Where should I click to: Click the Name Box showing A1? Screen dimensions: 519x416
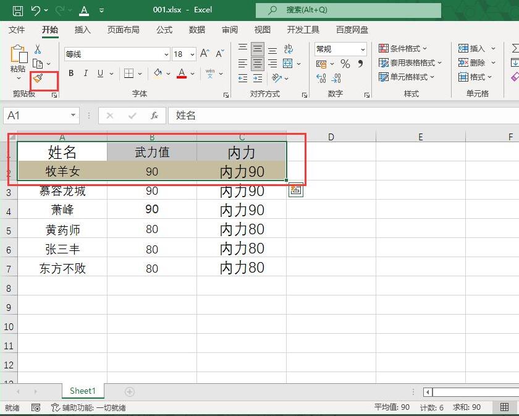tap(36, 116)
